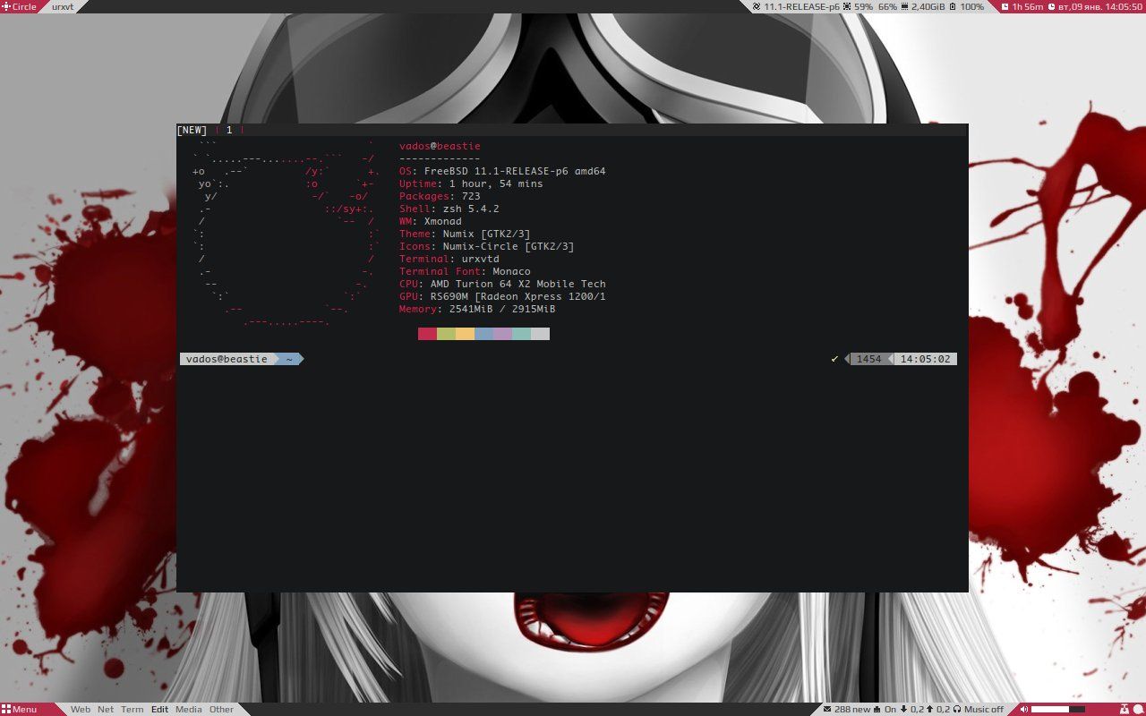Click the yellow color block in neofetch

click(465, 334)
